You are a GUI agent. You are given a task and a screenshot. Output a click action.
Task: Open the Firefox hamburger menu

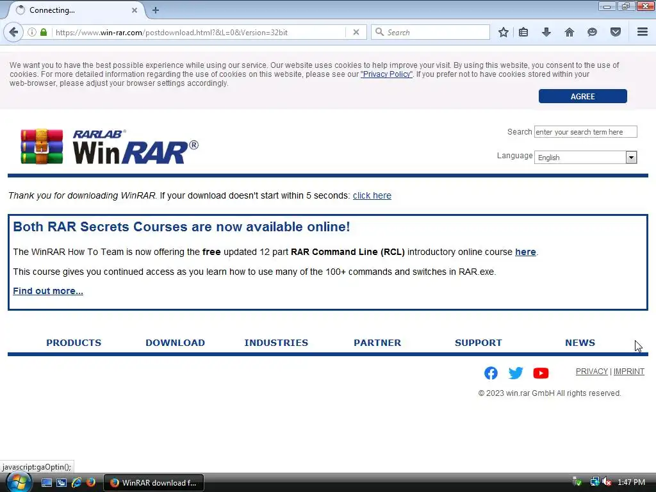click(643, 32)
